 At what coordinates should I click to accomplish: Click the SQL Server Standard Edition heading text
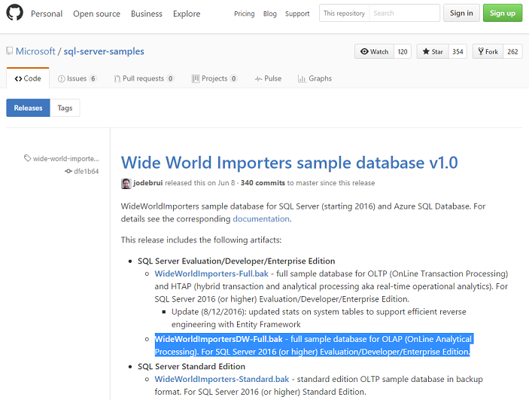pyautogui.click(x=191, y=366)
